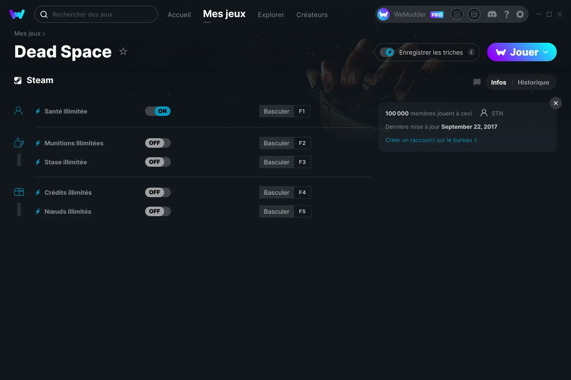Click the PRO badge
The width and height of the screenshot is (571, 380).
(437, 15)
